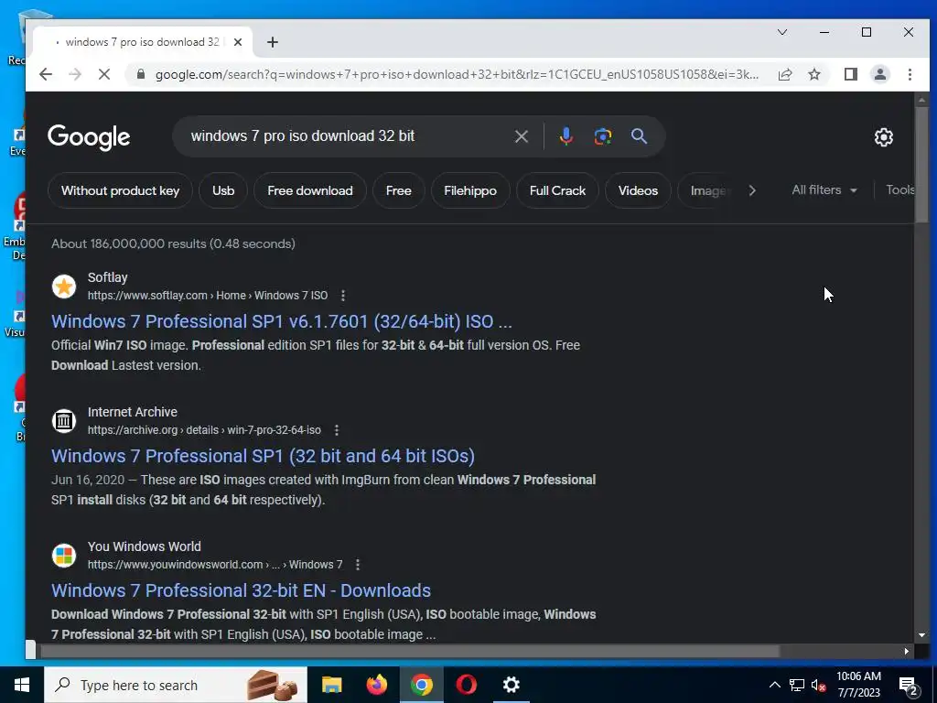Screen dimensions: 937x703
Task: Click the share this page icon
Action: (785, 74)
